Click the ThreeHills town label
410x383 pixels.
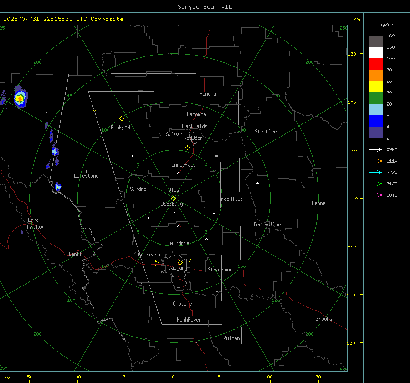click(229, 199)
